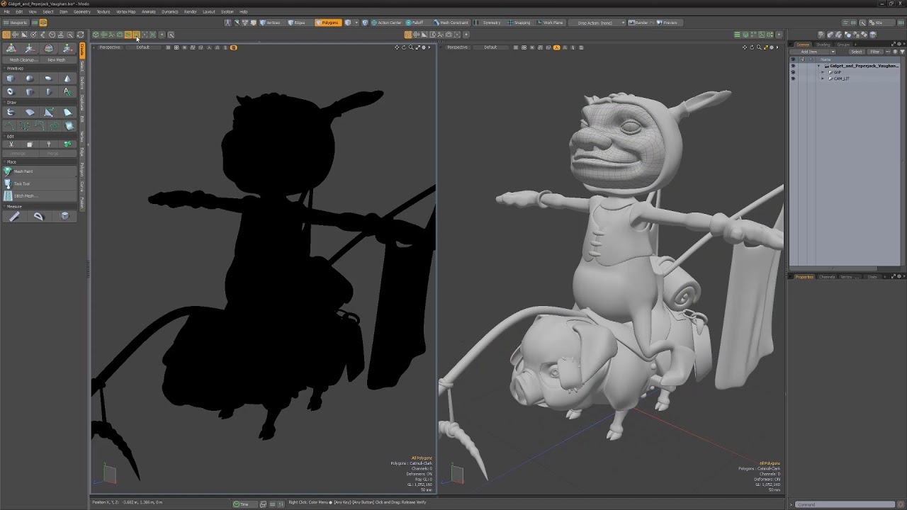Select the Cylinder primitive tool
This screenshot has height=510, width=907.
pos(29,91)
